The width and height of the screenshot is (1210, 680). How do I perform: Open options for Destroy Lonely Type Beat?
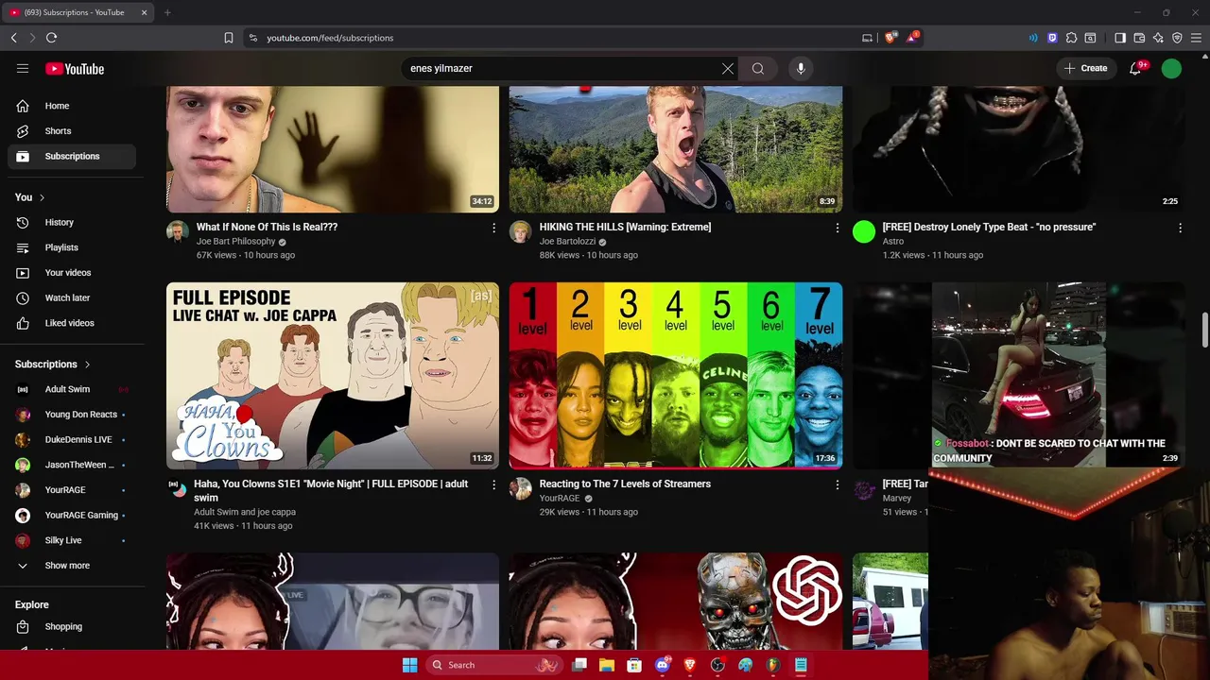pyautogui.click(x=1180, y=228)
